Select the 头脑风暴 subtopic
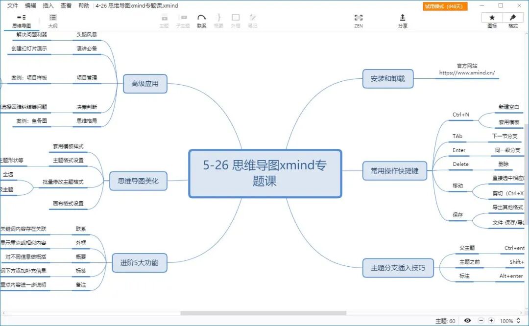Screen dimensions: 529x326 [87, 34]
